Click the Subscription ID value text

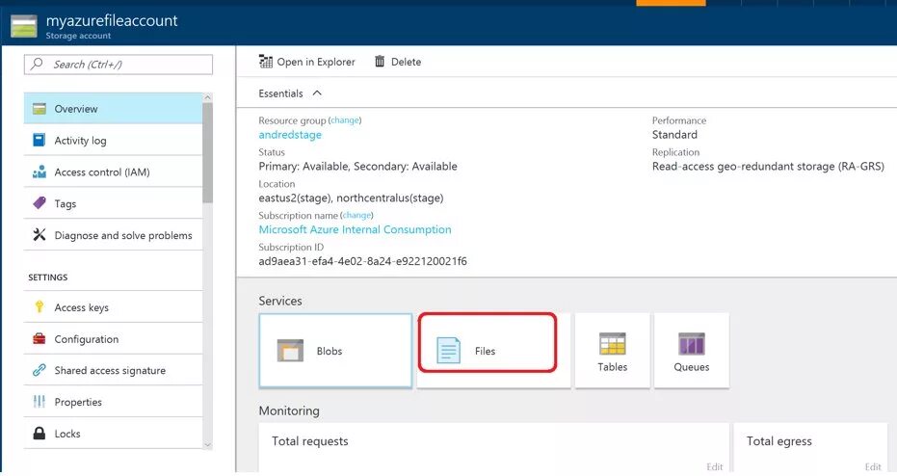pos(362,261)
